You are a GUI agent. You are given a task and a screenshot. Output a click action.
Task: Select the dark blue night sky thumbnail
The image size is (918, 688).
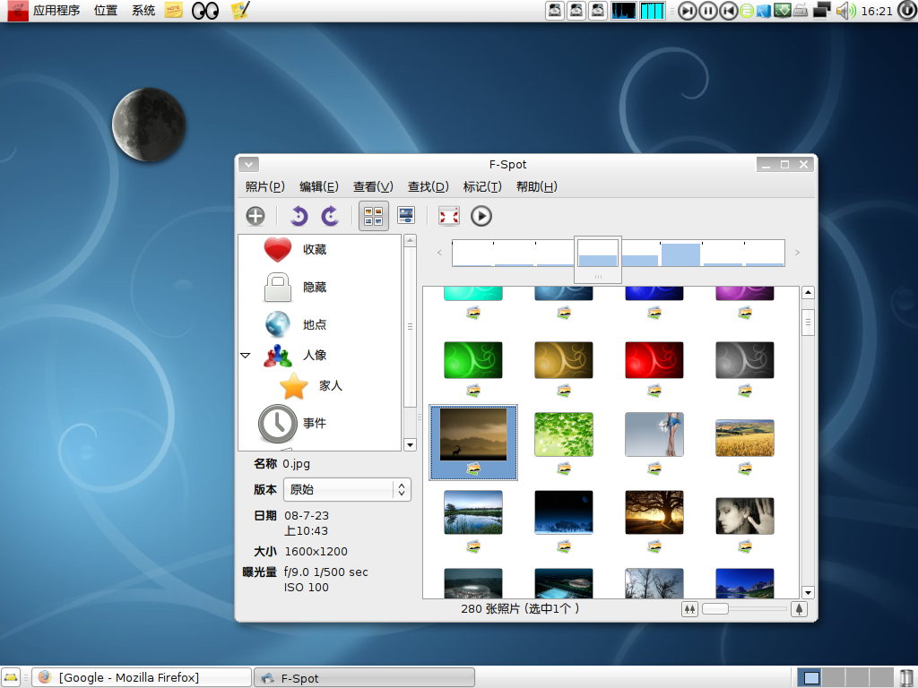[564, 512]
